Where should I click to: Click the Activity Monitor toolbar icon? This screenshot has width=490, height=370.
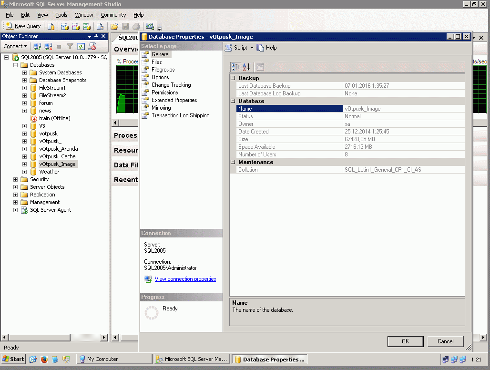pyautogui.click(x=150, y=27)
